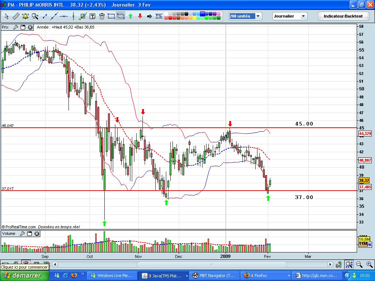The image size is (375, 281).
Task: Open Java(TM) Platform taskbar group
Action: pyautogui.click(x=164, y=276)
